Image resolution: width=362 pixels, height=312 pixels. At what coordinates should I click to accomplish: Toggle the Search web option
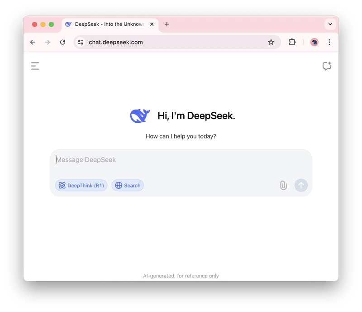tap(128, 185)
